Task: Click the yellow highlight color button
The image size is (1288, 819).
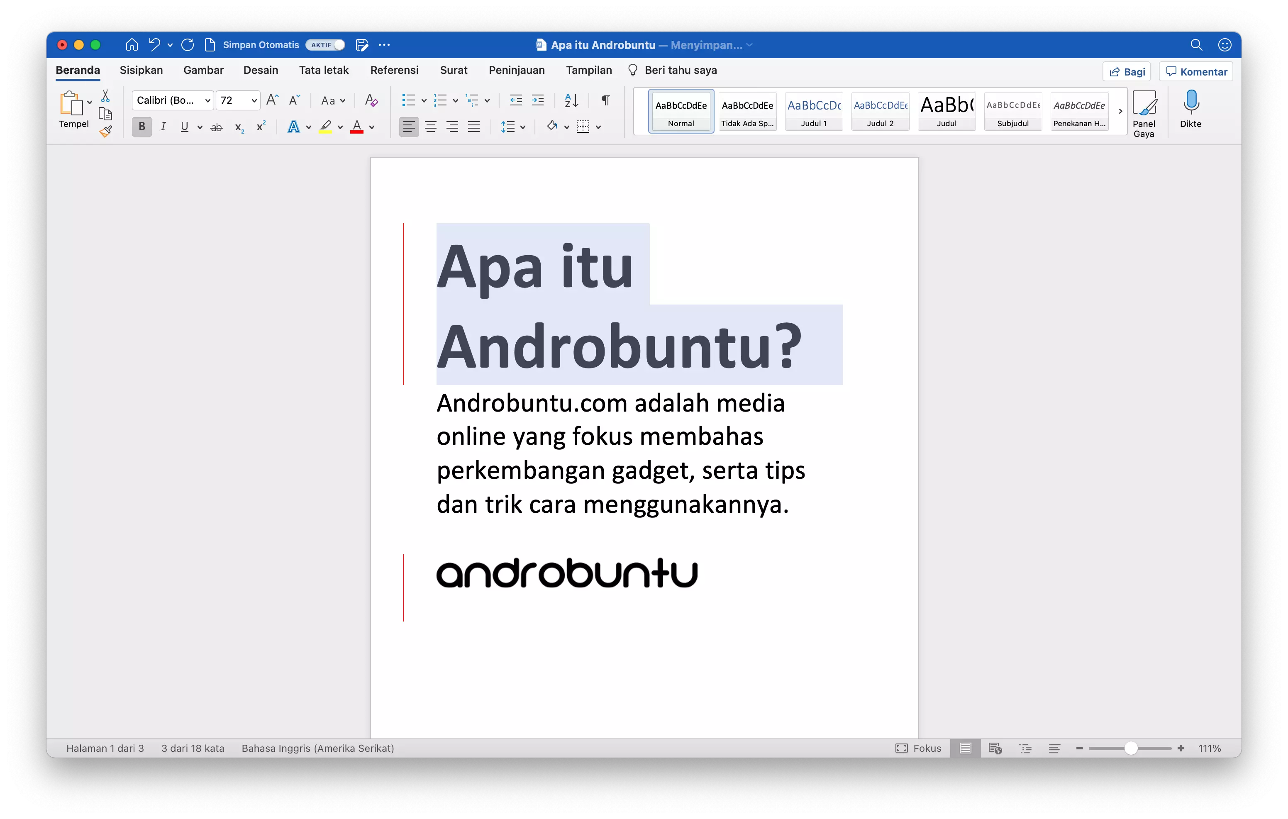Action: (325, 127)
